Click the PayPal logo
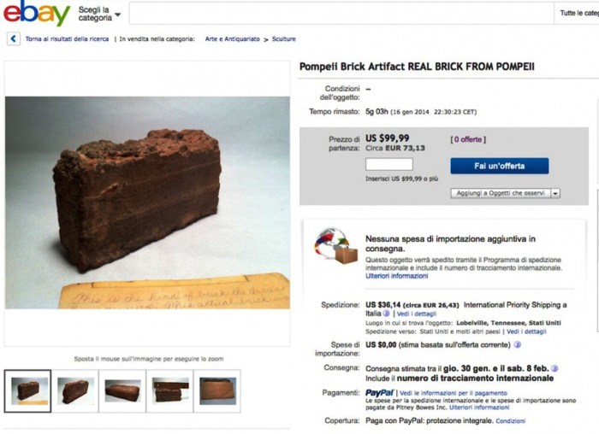Screen dimensions: 599x434 click(x=379, y=393)
